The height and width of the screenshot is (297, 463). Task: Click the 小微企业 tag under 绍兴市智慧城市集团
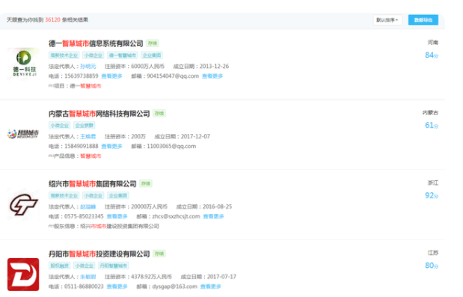point(93,195)
